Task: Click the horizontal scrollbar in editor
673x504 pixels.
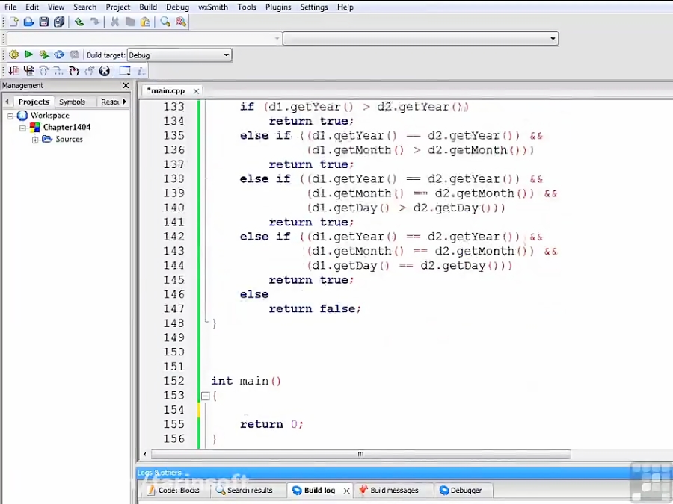Action: pos(360,454)
